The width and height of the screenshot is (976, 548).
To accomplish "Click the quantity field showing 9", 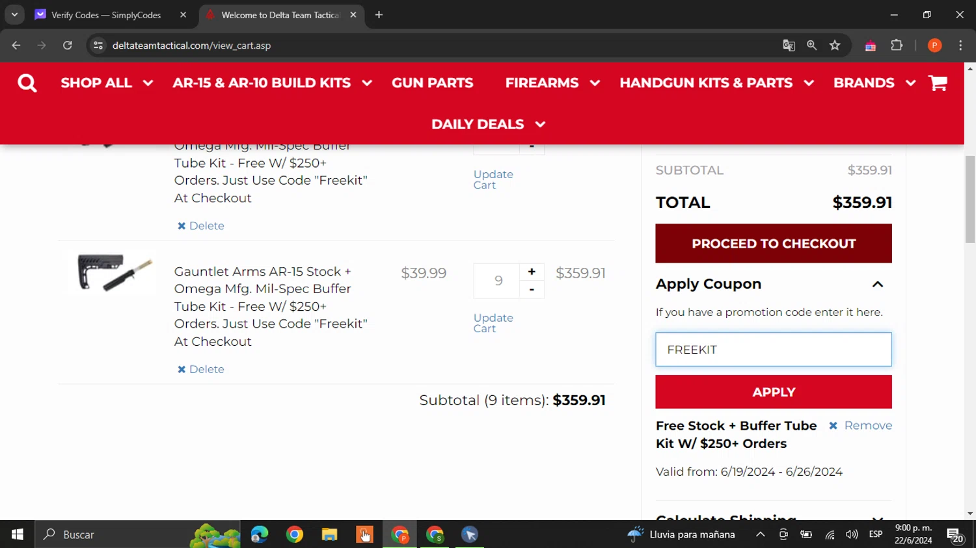I will (x=497, y=281).
